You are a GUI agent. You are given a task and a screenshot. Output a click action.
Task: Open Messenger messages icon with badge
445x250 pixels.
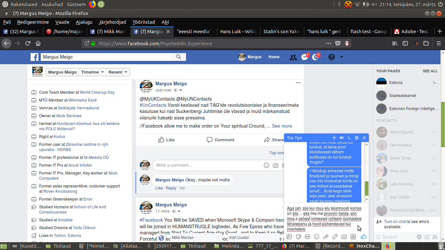(x=305, y=57)
